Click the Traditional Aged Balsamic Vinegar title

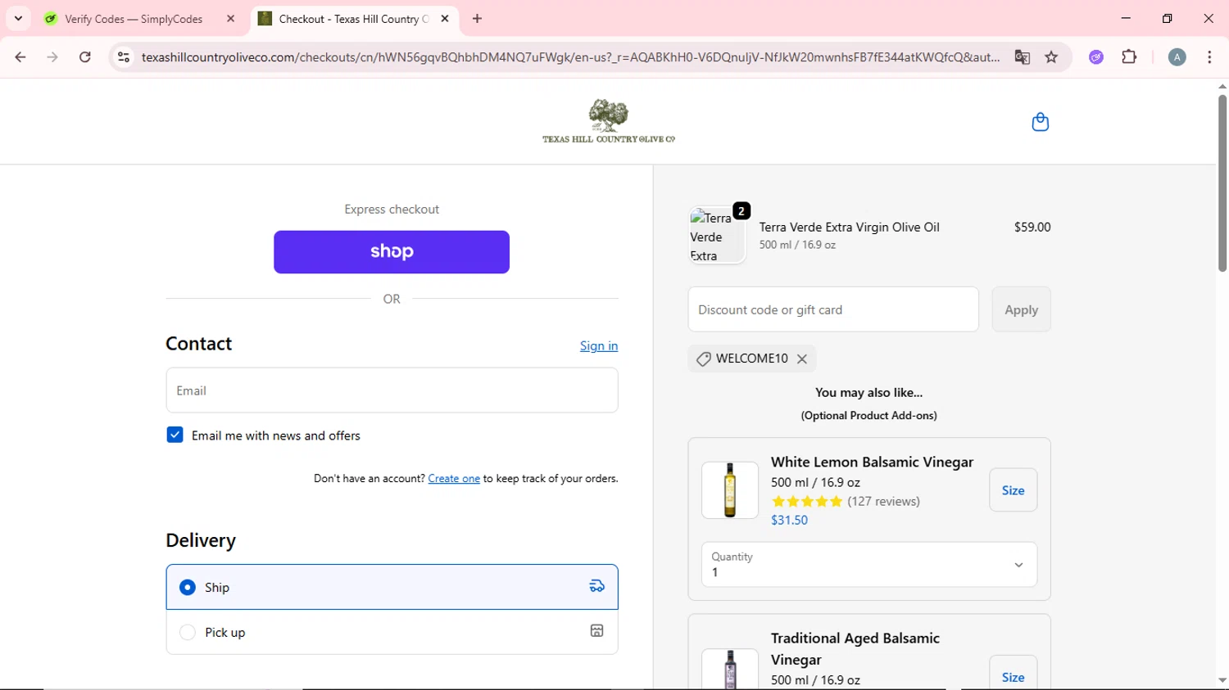tap(855, 648)
